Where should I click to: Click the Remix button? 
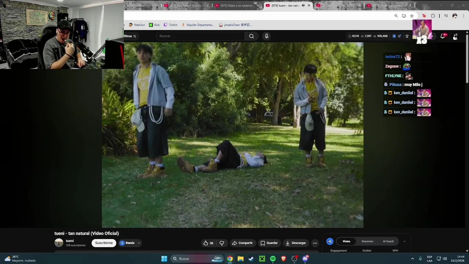127,243
